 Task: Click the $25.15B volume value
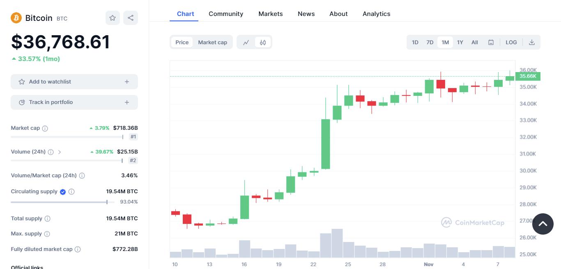[x=127, y=152]
